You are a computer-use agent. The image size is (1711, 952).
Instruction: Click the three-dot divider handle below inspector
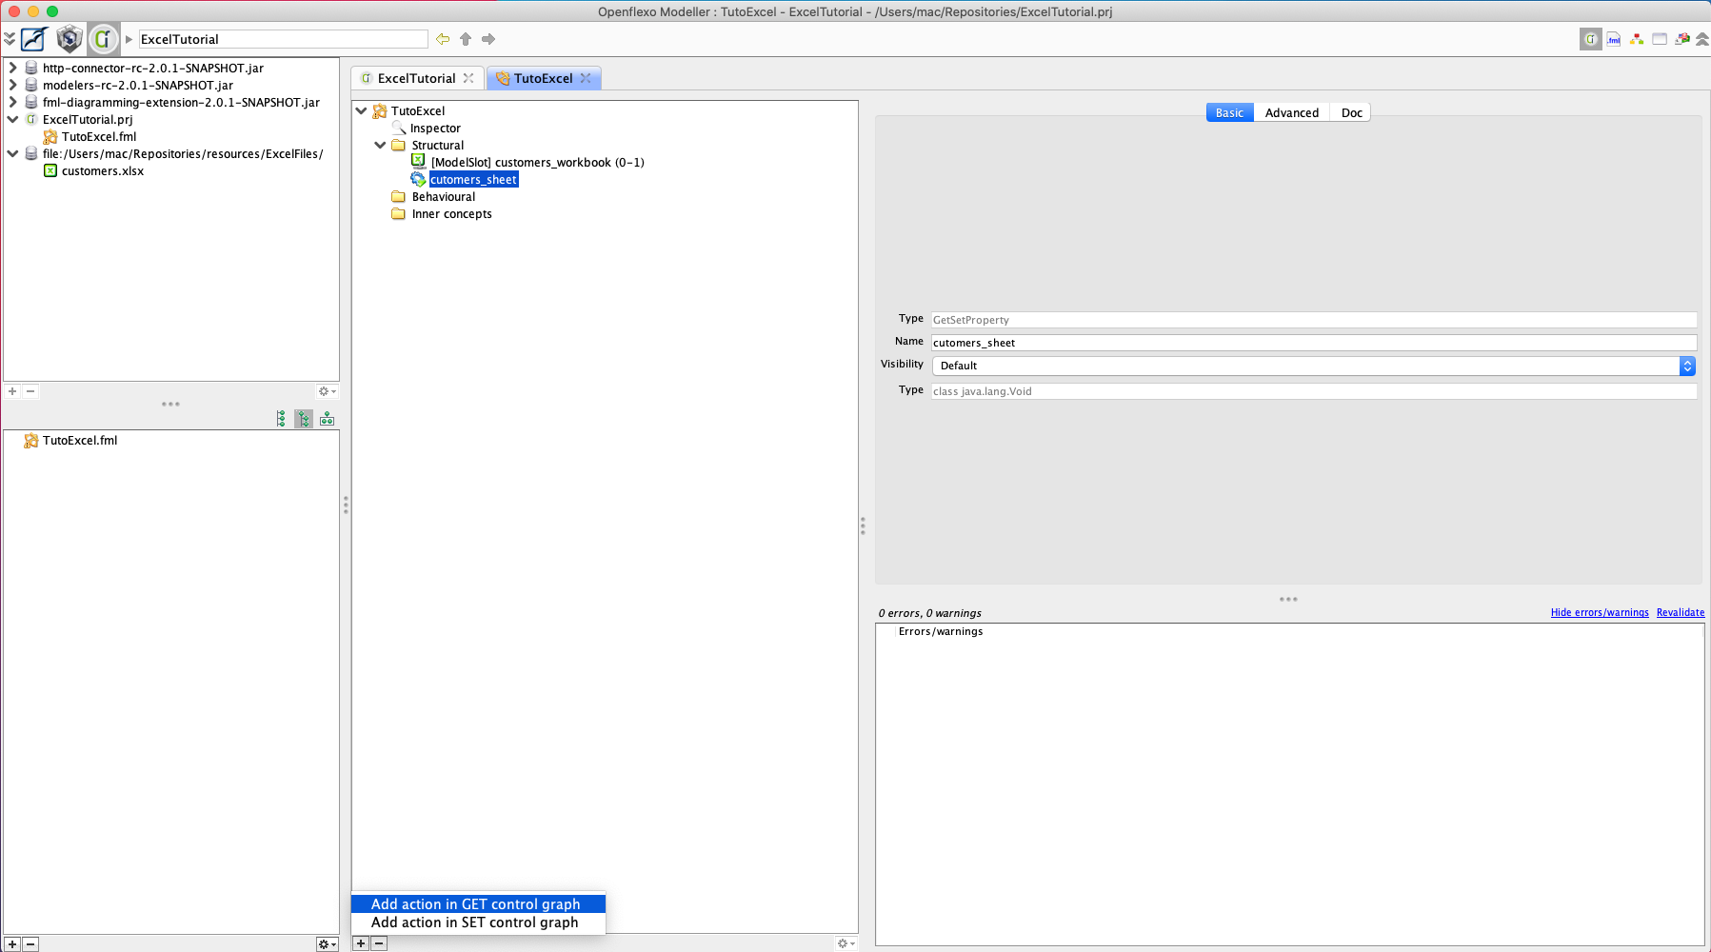click(1288, 599)
